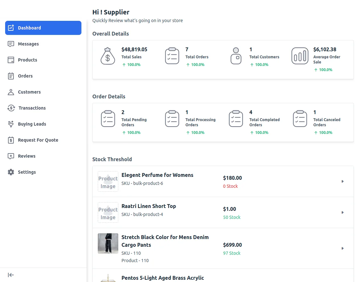
Task: Open the Orders menu entry
Action: (24, 76)
